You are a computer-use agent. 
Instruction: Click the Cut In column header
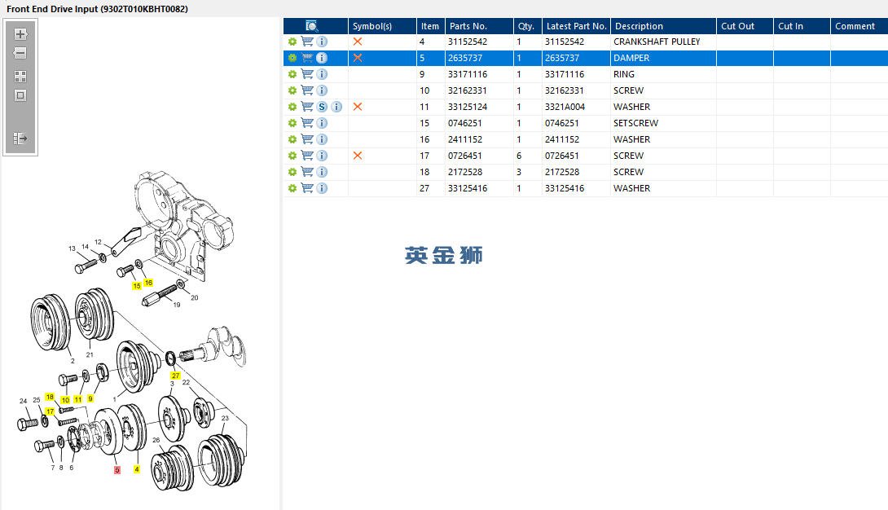coord(802,26)
